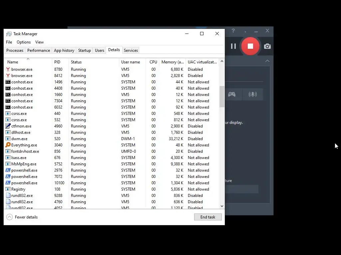Select the game controller recording mode icon
Image resolution: width=341 pixels, height=255 pixels.
pyautogui.click(x=232, y=94)
